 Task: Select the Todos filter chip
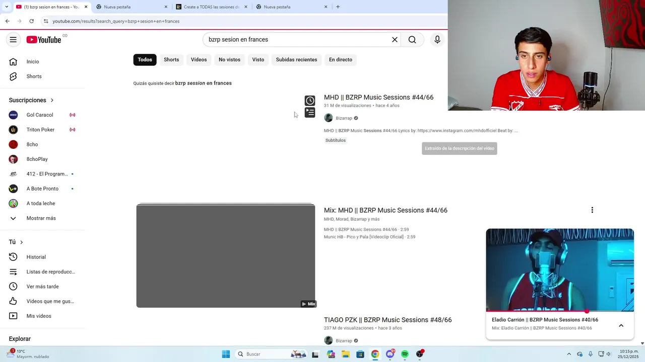coord(145,59)
